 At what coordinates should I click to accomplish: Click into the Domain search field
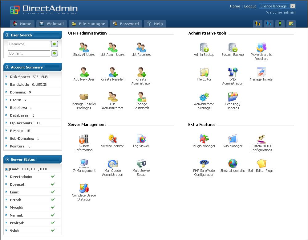pyautogui.click(x=29, y=53)
